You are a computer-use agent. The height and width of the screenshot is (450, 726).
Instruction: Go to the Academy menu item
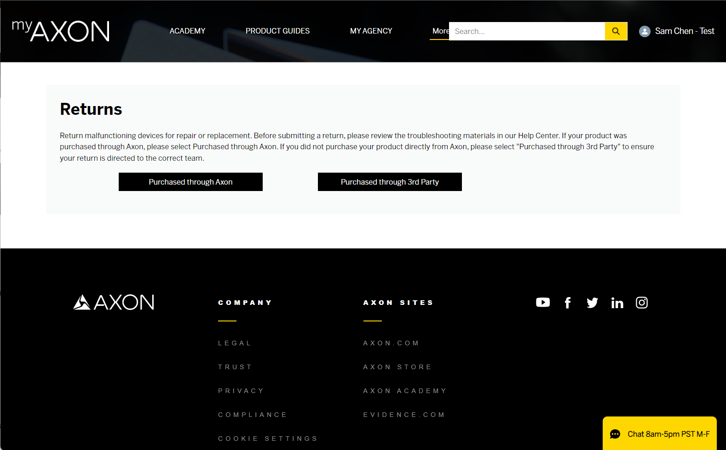click(187, 31)
